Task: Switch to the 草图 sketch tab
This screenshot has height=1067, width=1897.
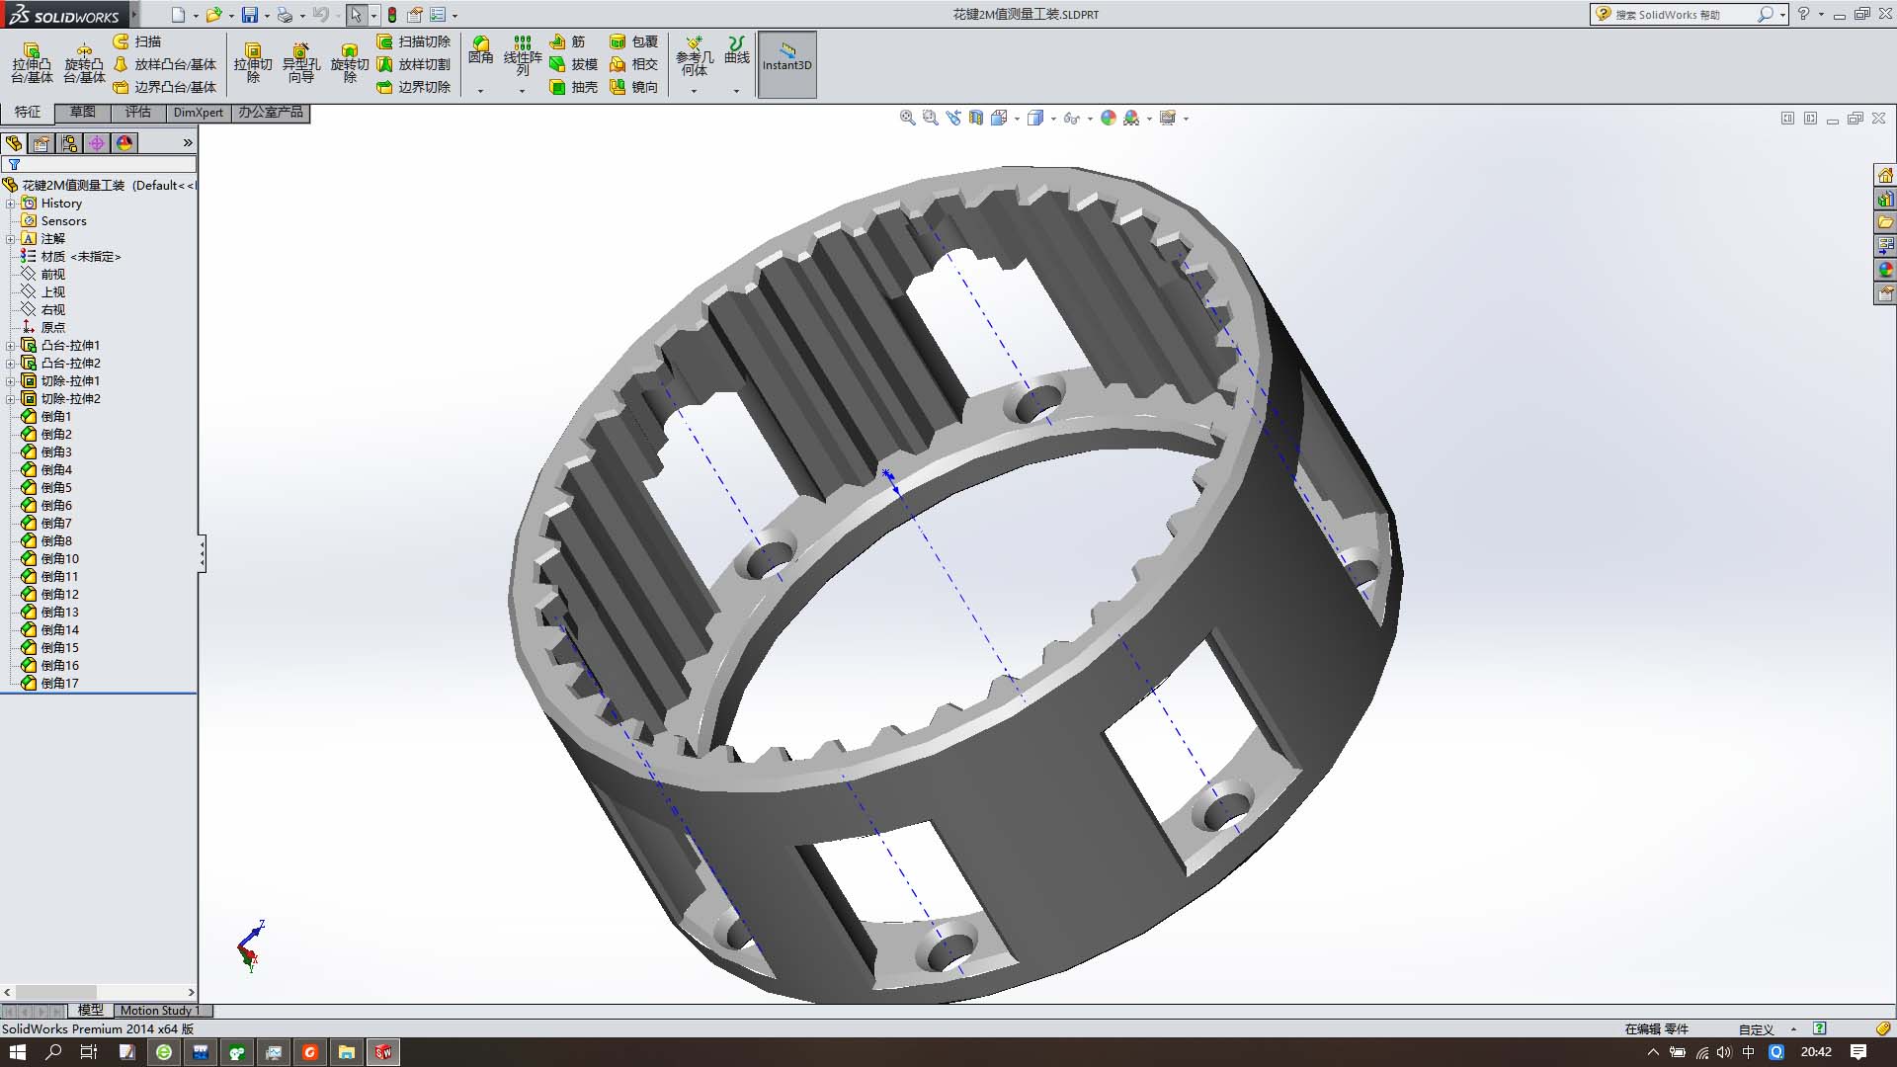Action: click(x=83, y=113)
